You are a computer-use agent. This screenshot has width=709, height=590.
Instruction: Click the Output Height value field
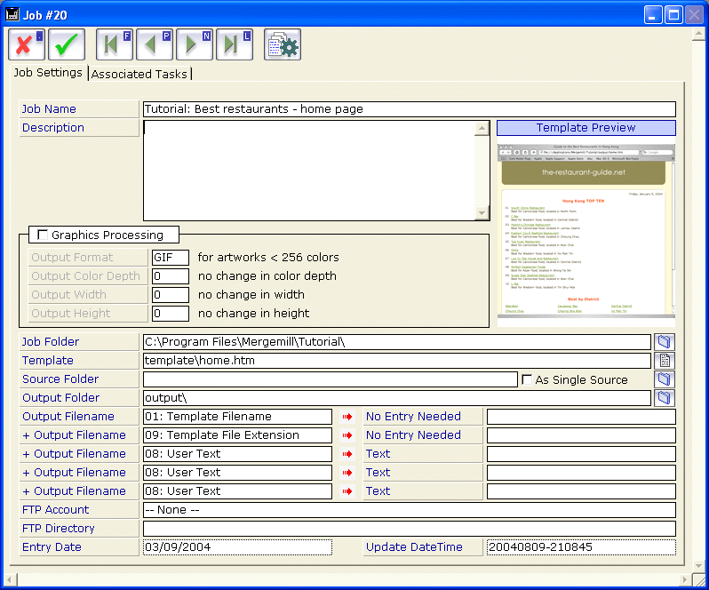pyautogui.click(x=171, y=314)
